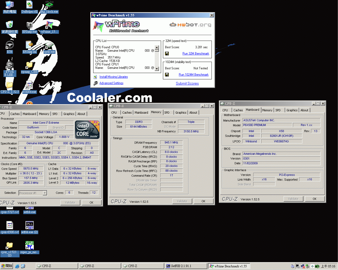This screenshot has height=270, width=338.
Task: Click the BIOS date 11/02/2009 field
Action: 281,163
